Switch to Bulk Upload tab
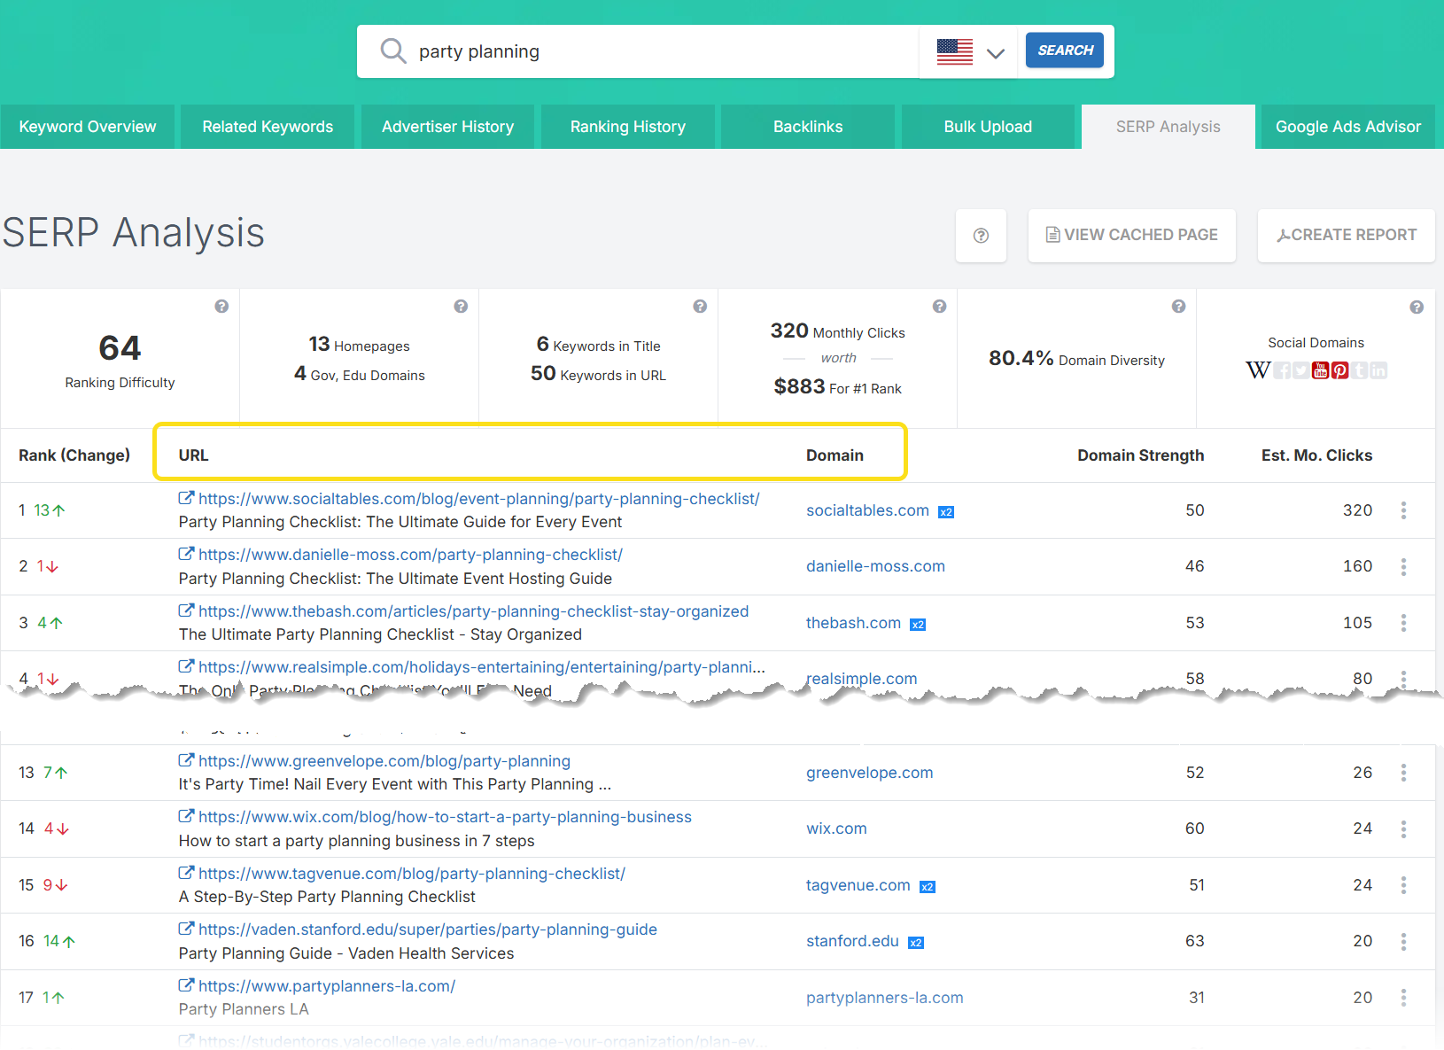This screenshot has height=1050, width=1444. point(988,127)
